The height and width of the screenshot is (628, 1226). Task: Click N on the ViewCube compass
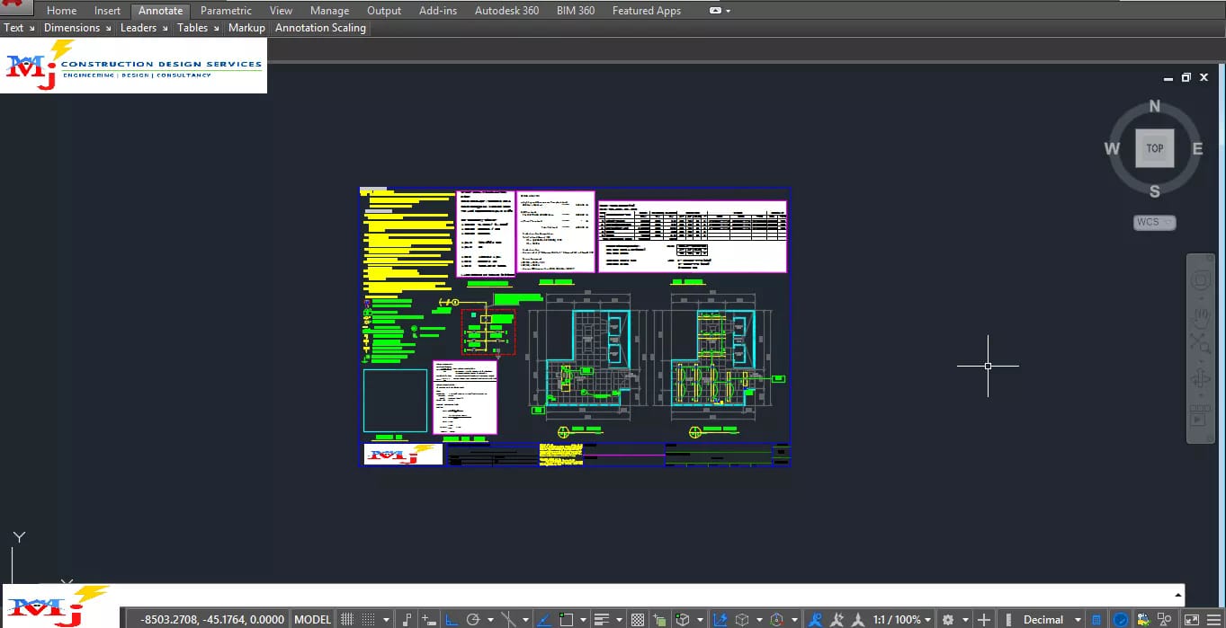[1155, 106]
